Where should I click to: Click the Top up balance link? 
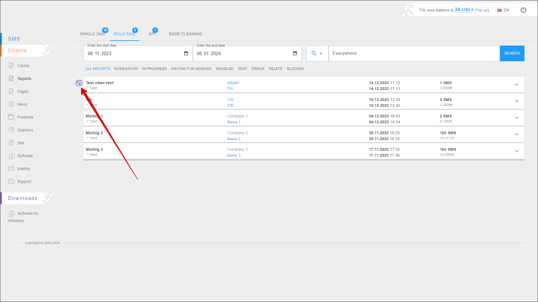481,10
